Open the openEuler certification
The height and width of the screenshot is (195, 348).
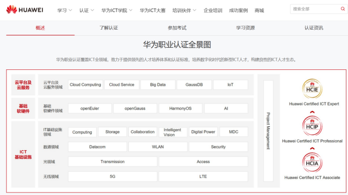(x=90, y=109)
